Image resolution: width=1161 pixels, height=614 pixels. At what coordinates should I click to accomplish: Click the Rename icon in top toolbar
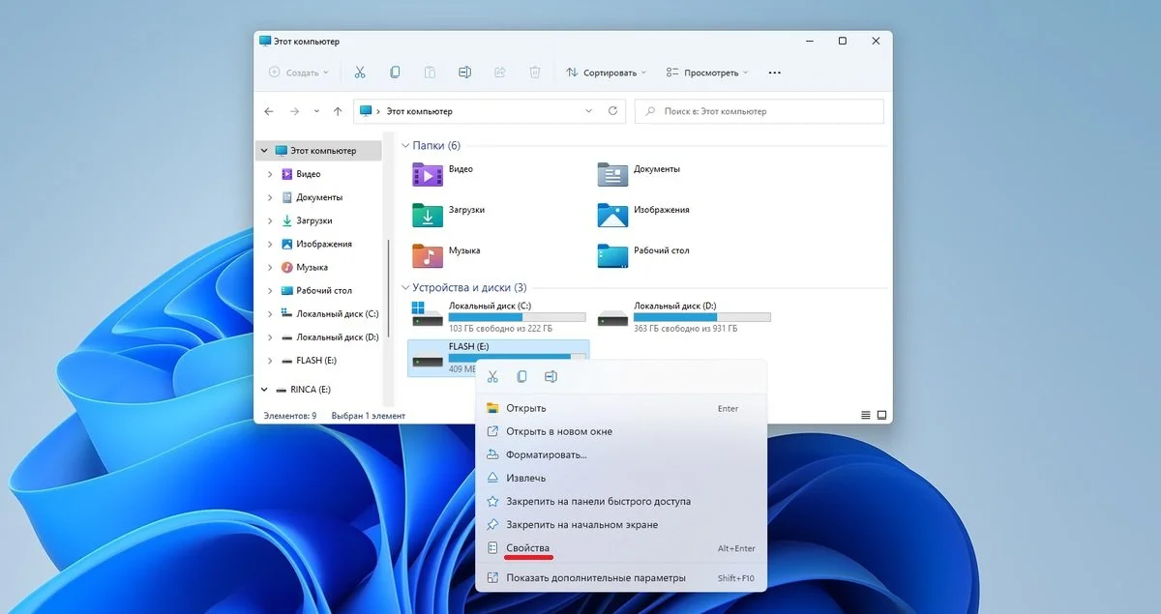pos(464,73)
